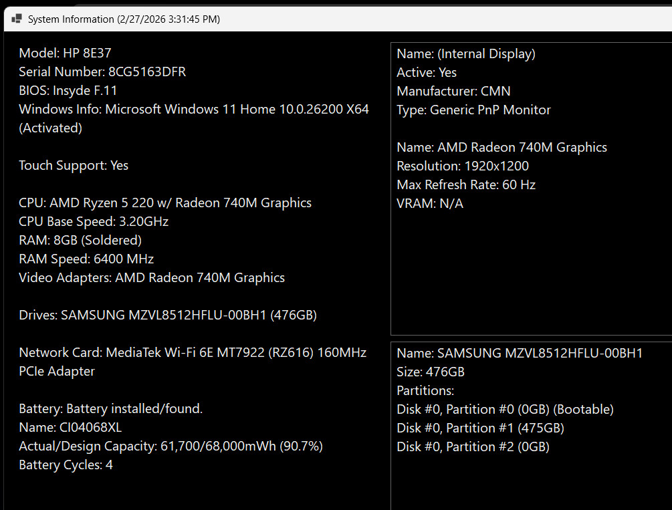The width and height of the screenshot is (672, 510).
Task: Select the Serial Number 8CG5163DFR line
Action: [102, 72]
